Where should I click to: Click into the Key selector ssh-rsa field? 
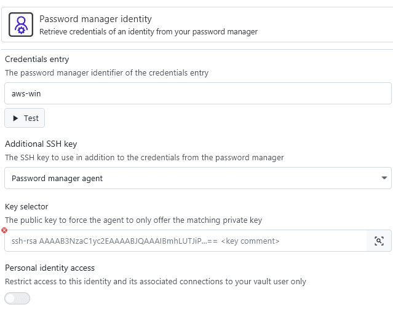coord(185,241)
